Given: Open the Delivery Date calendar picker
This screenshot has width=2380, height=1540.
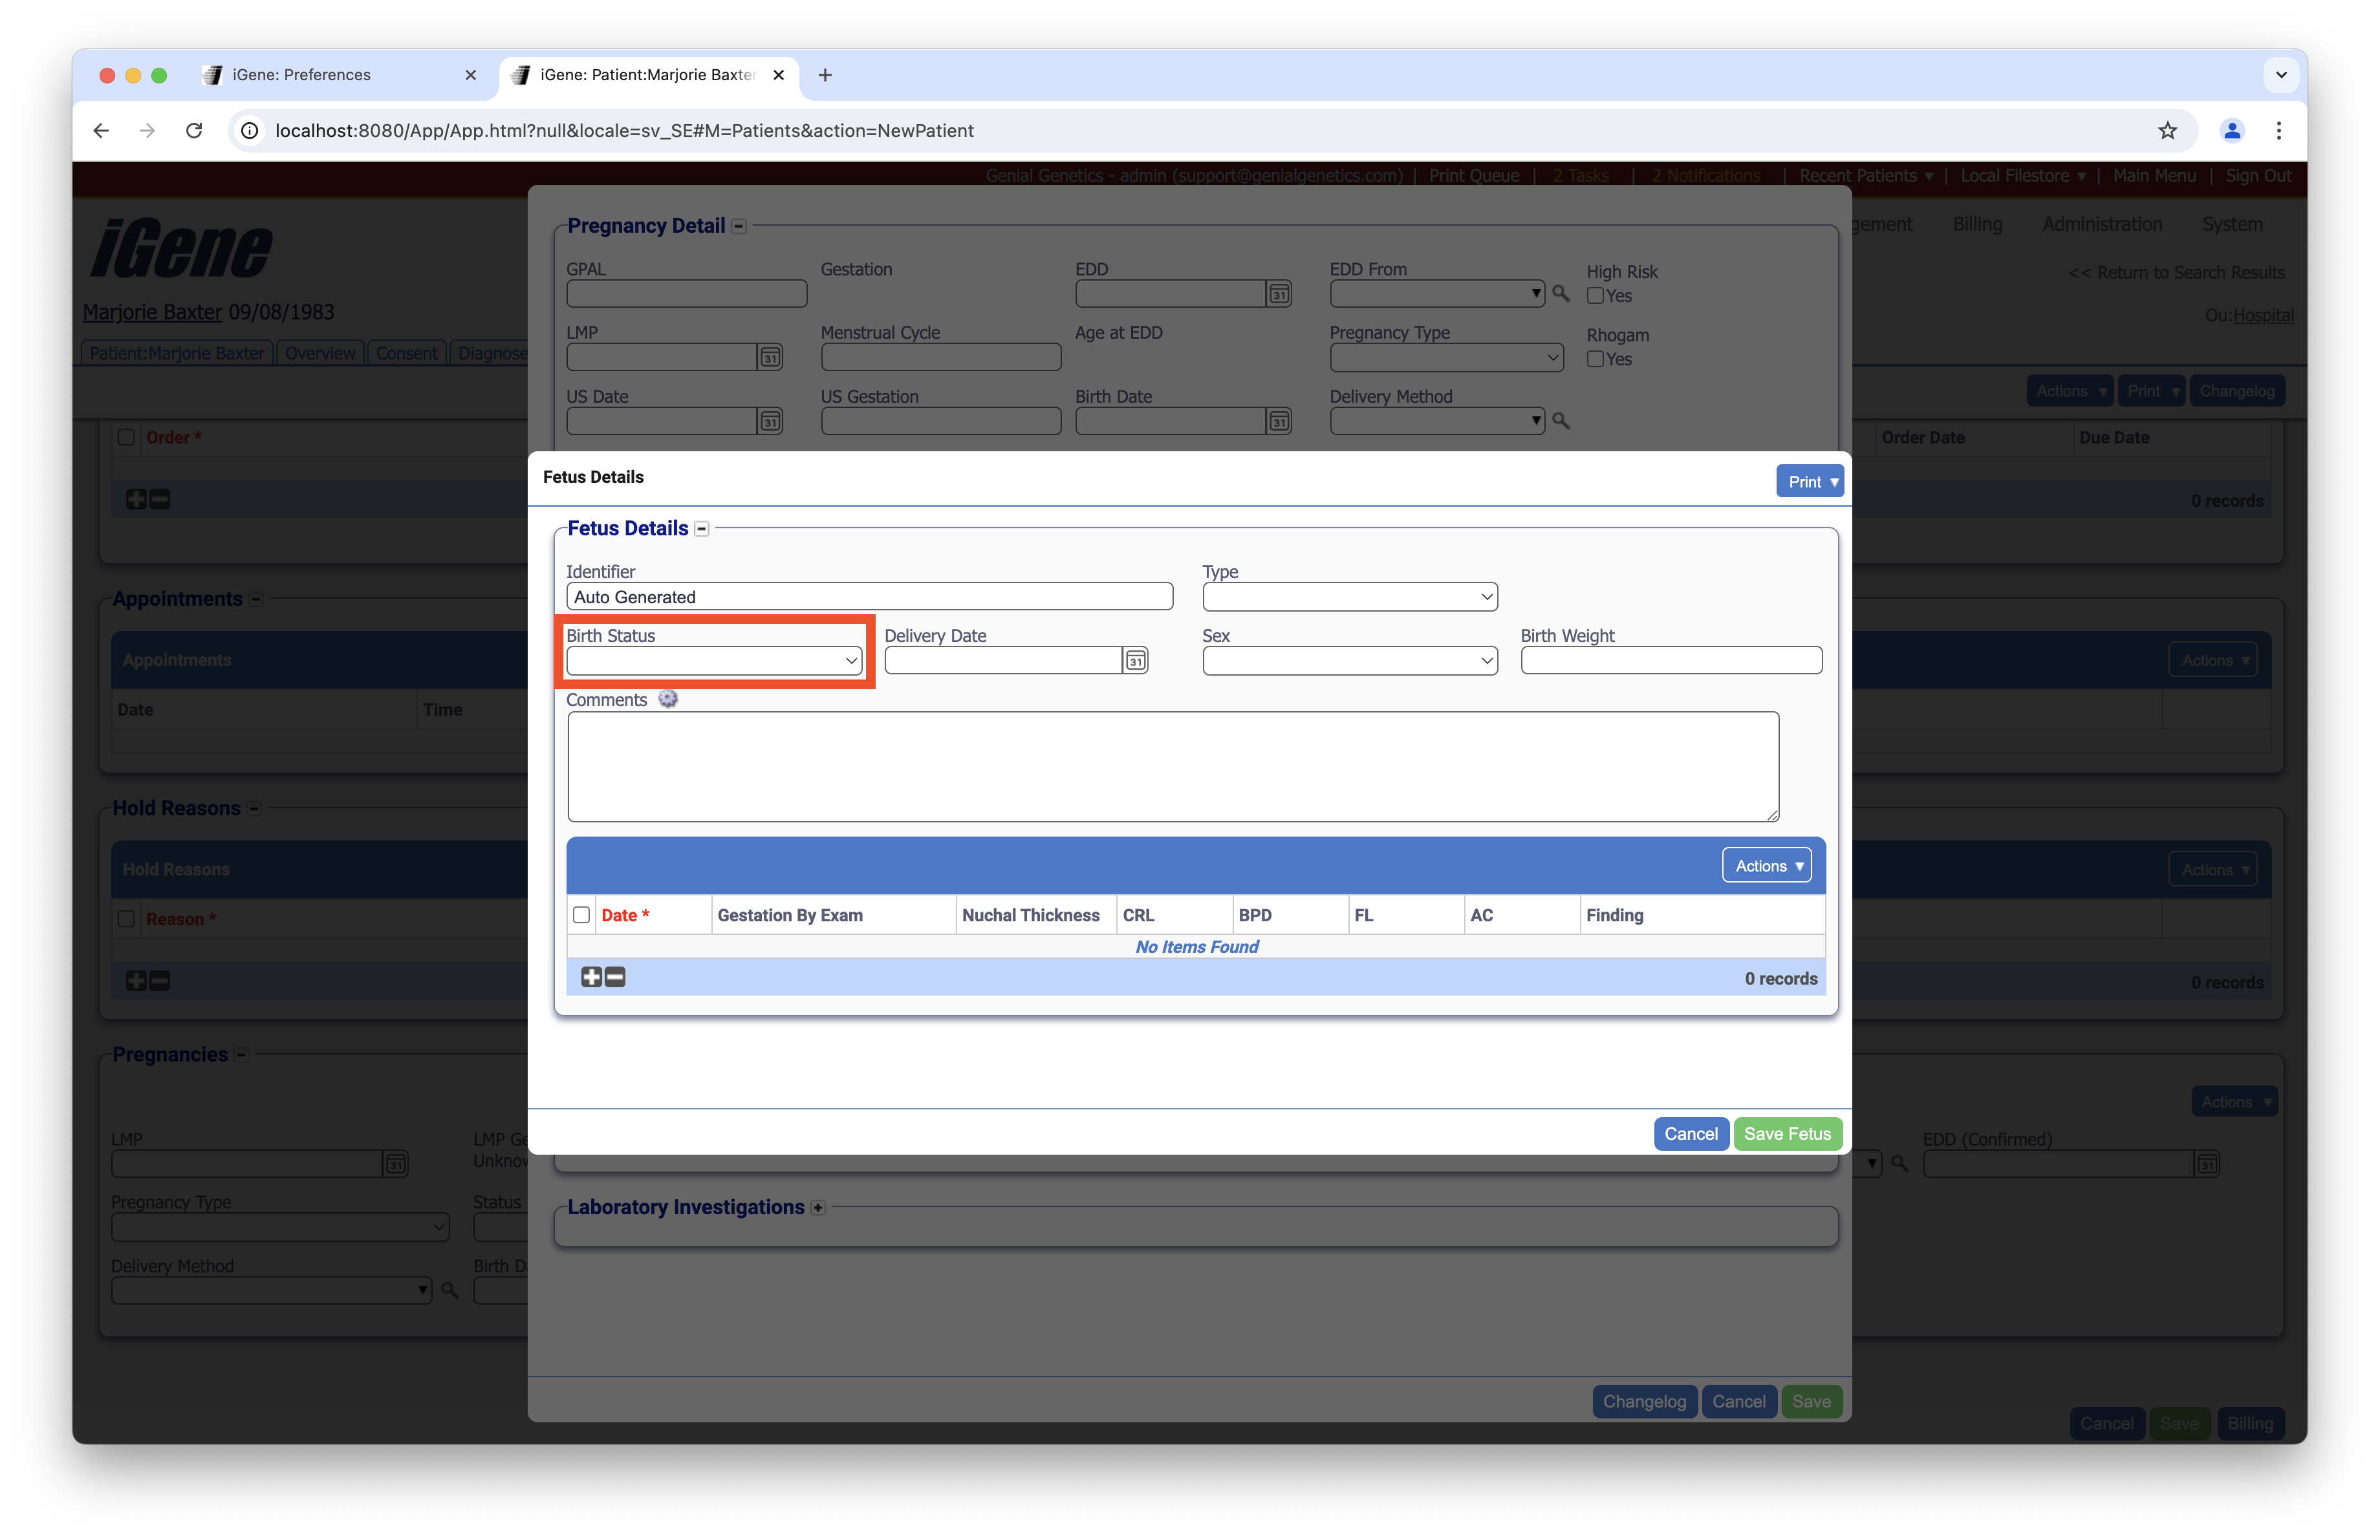Looking at the screenshot, I should click(x=1135, y=661).
